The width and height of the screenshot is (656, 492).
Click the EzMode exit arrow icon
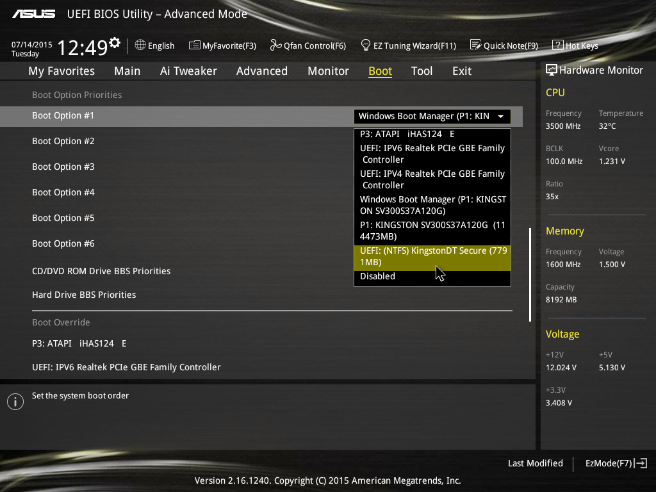tap(641, 463)
